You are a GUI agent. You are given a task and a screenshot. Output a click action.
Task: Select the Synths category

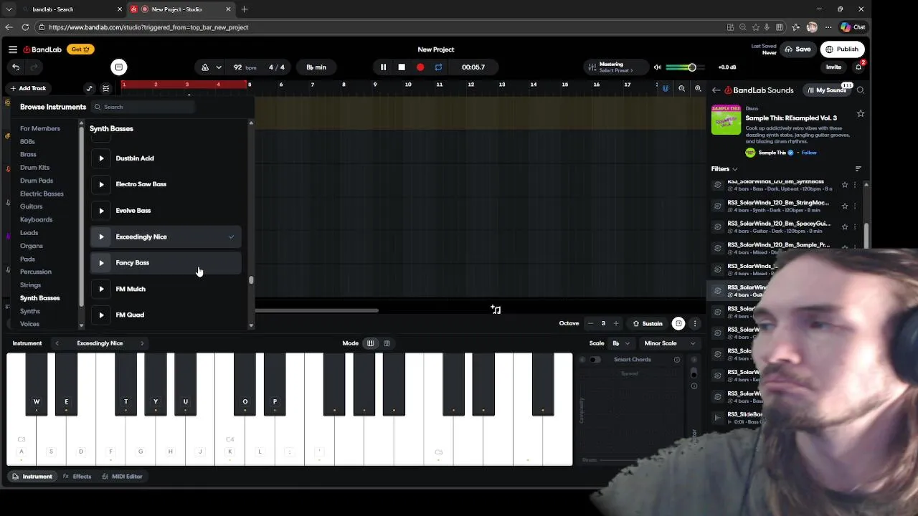click(30, 311)
